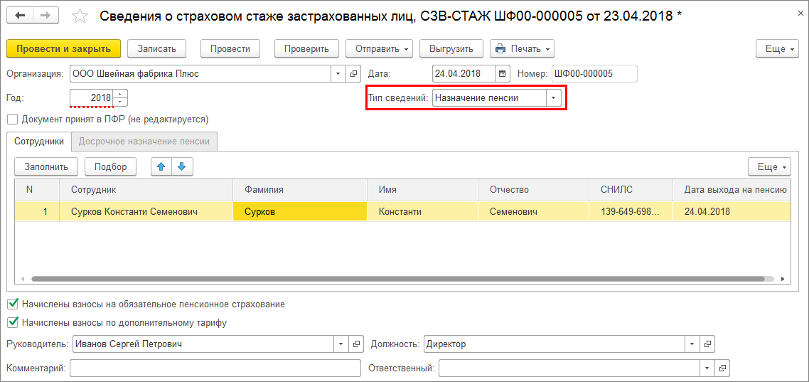
Task: Select the highlighted Сурков surname cell
Action: (x=300, y=212)
